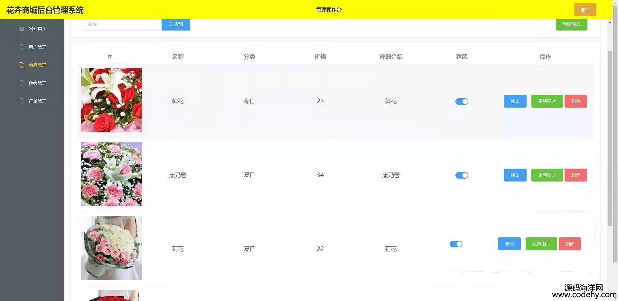This screenshot has width=618, height=301.
Task: Click 删除 for the 鲜花 row
Action: 576,101
